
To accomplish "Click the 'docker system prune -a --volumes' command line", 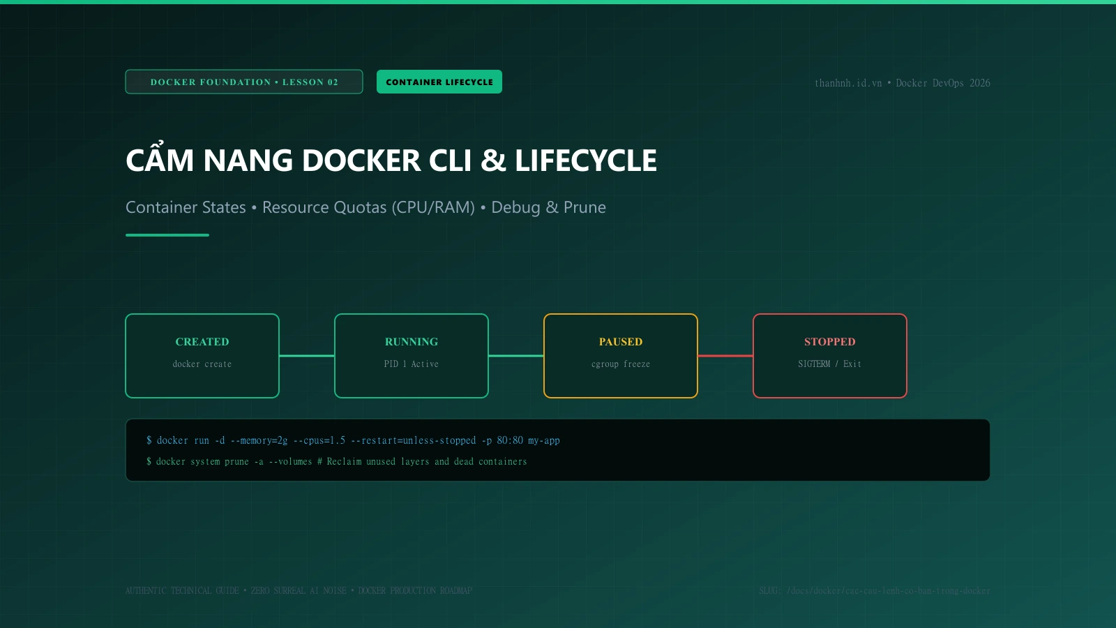I will (x=336, y=461).
